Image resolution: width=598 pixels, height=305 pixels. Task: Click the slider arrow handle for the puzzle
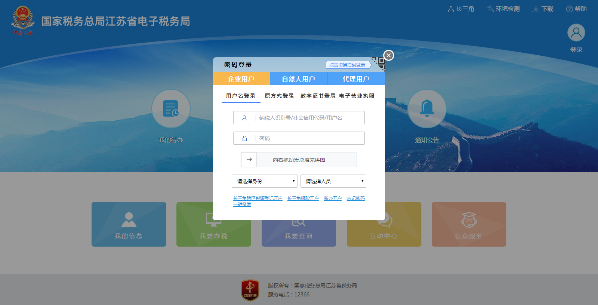pyautogui.click(x=249, y=160)
